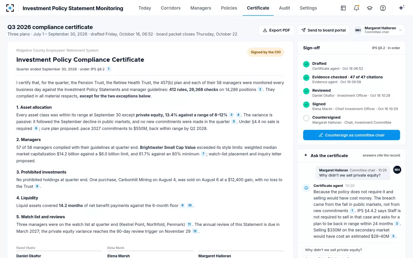Click the unchecked Countersigned step circle

coord(306,118)
